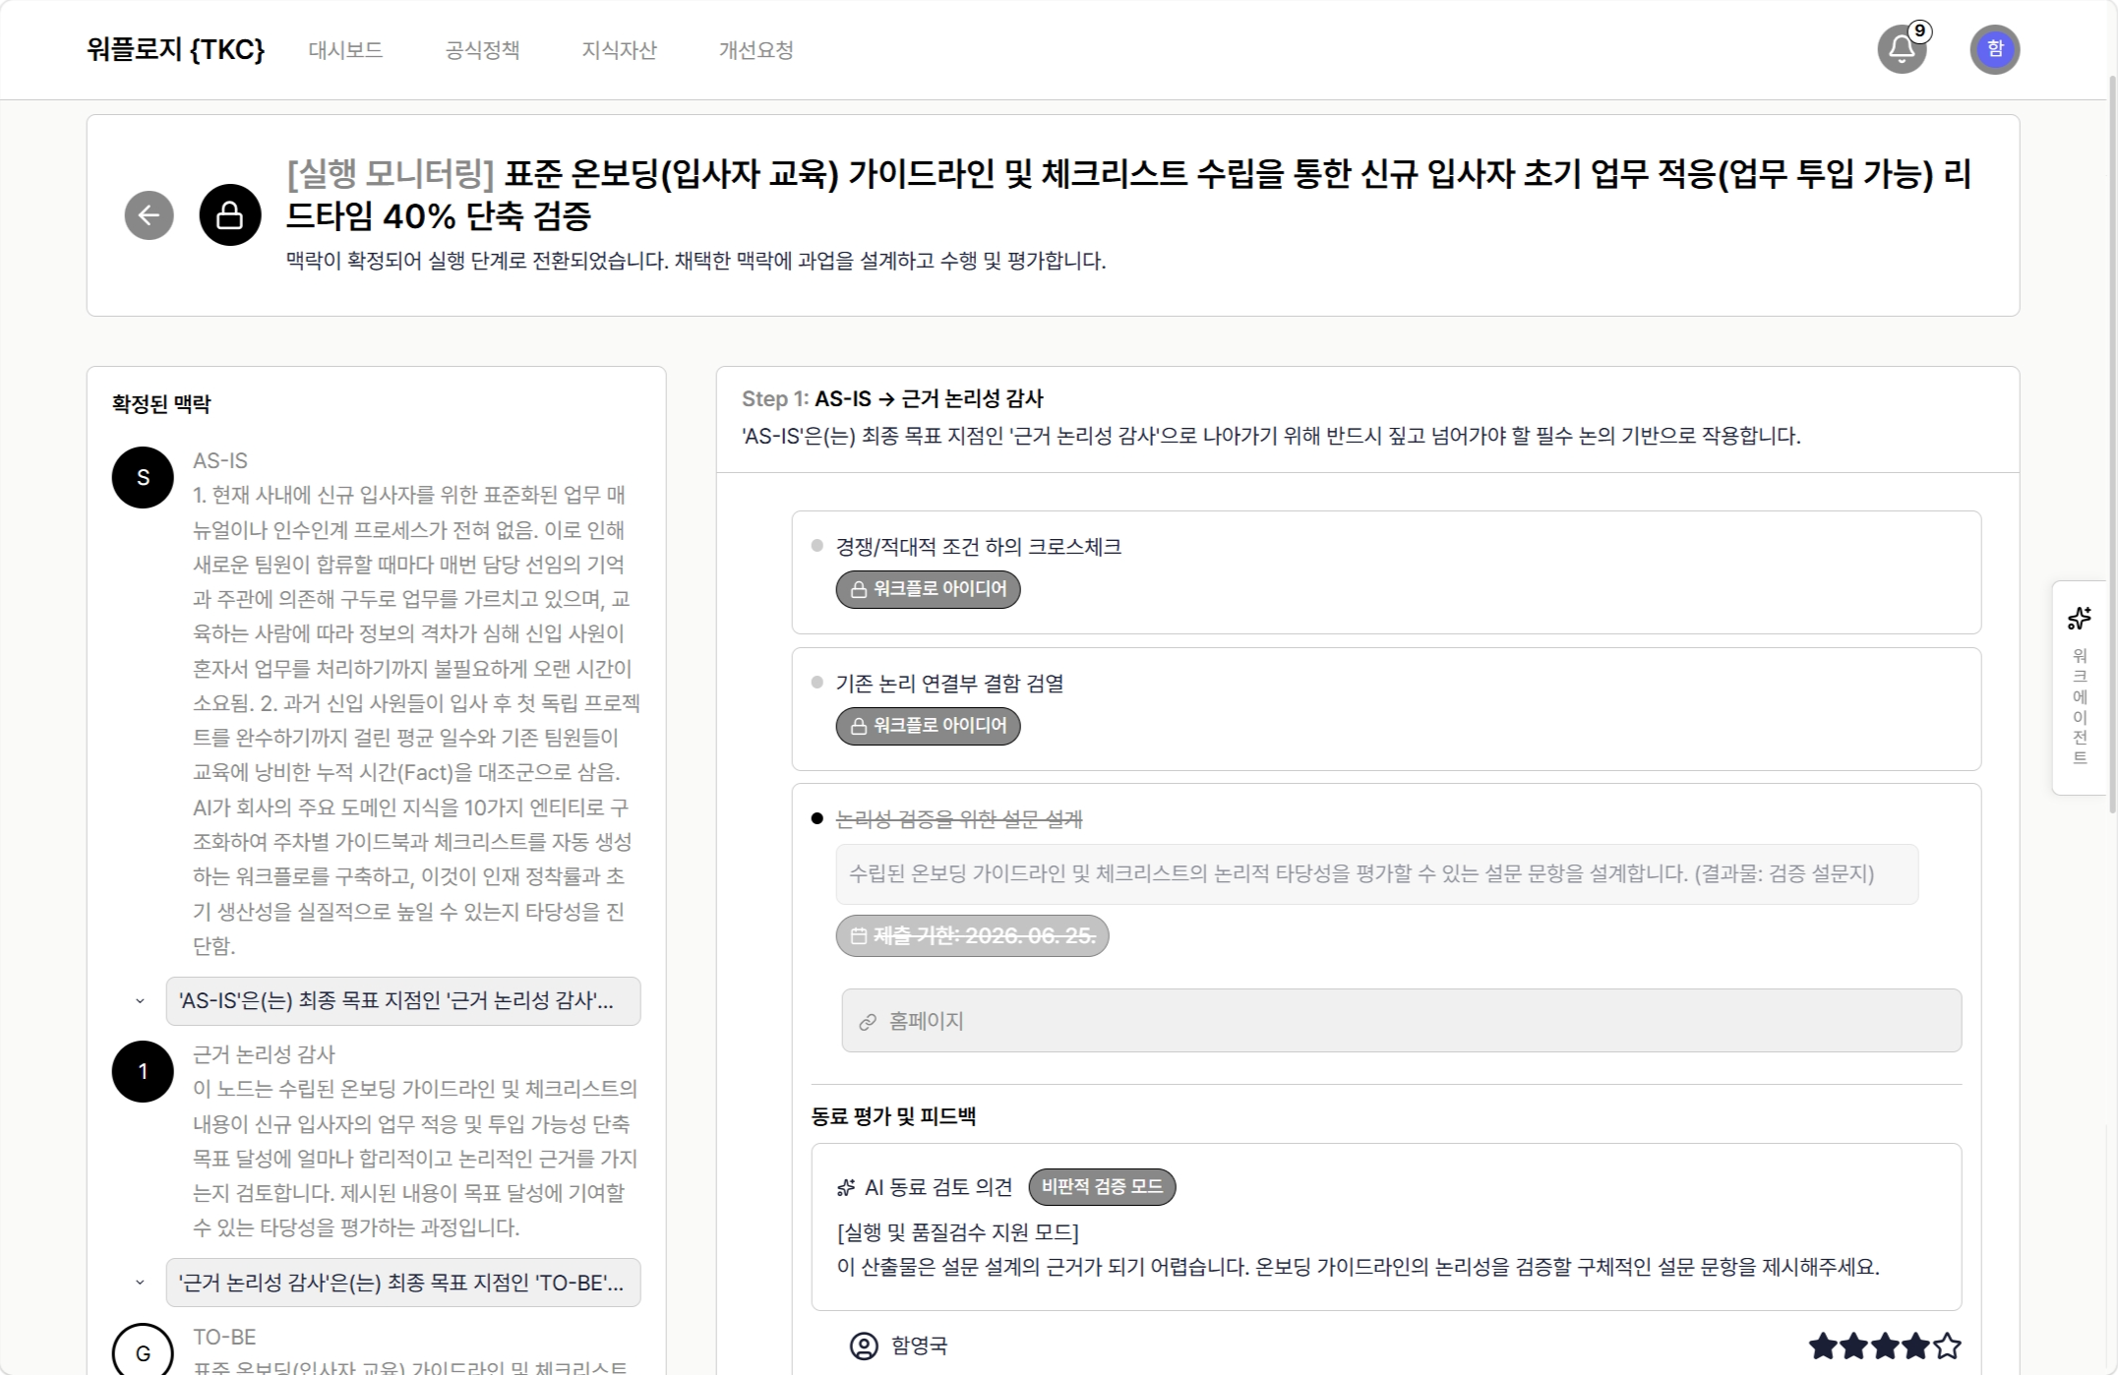
Task: Click the black lock icon beside the title
Action: coord(230,215)
